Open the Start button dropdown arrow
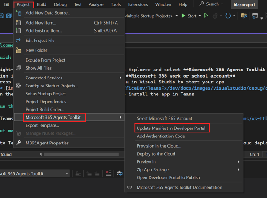267x198 pixels. (200, 16)
